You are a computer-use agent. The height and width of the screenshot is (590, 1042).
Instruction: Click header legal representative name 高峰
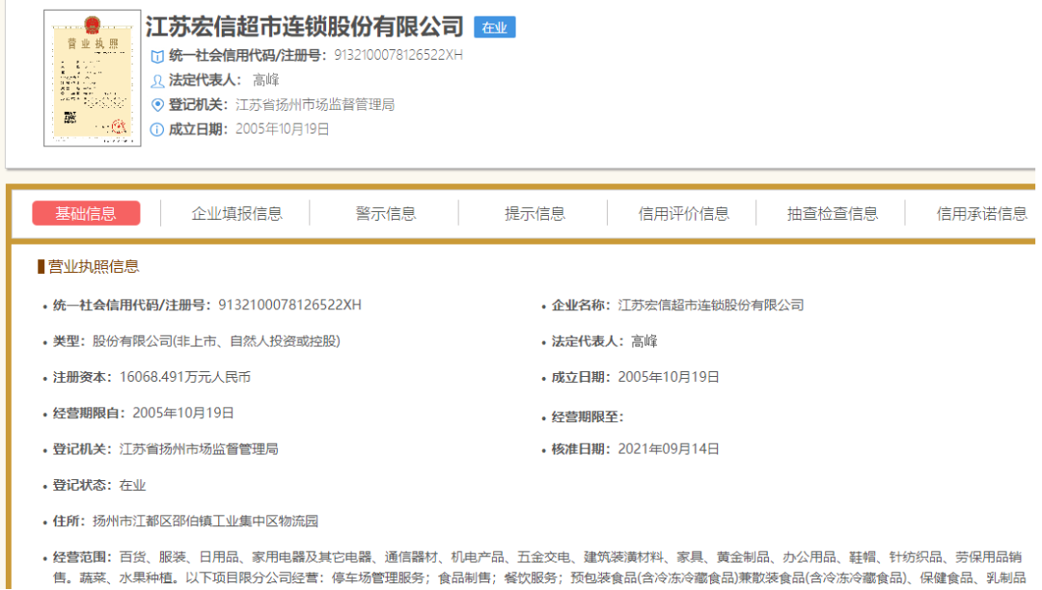[x=266, y=80]
